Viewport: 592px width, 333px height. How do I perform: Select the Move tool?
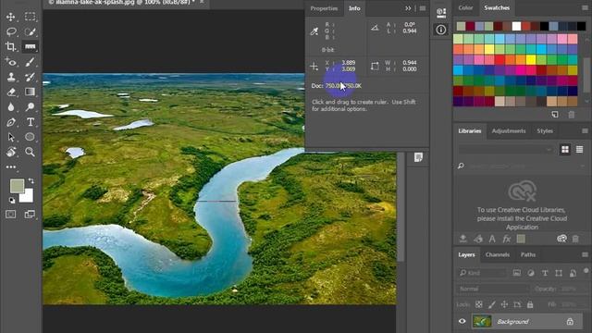coord(10,17)
